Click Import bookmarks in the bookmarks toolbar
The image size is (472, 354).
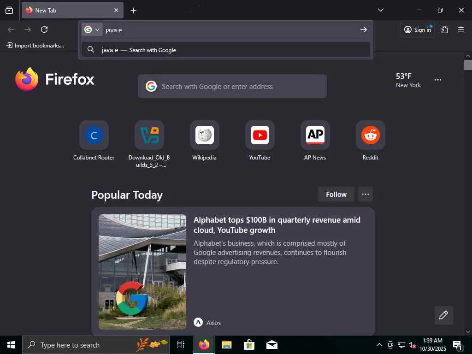35,46
